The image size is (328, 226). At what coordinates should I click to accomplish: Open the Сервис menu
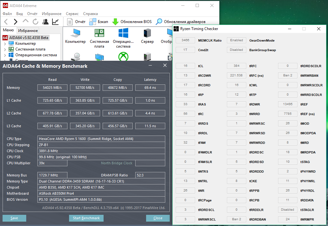pyautogui.click(x=72, y=14)
